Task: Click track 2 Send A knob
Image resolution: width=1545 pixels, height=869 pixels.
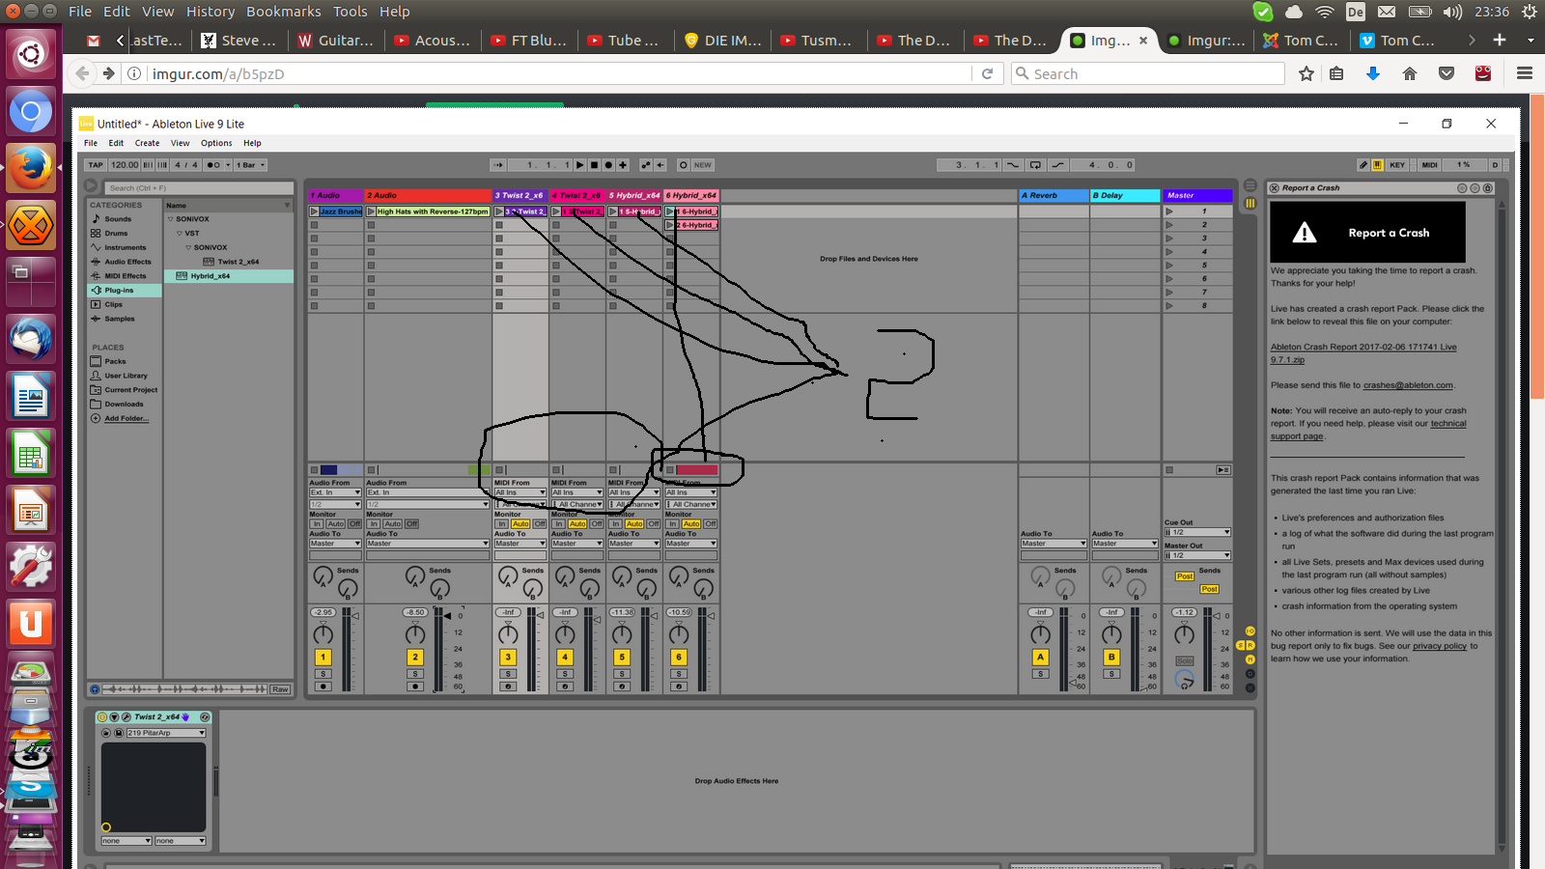Action: 415,576
